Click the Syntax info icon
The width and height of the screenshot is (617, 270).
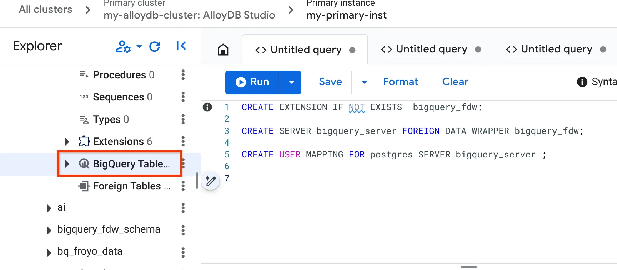tap(582, 82)
